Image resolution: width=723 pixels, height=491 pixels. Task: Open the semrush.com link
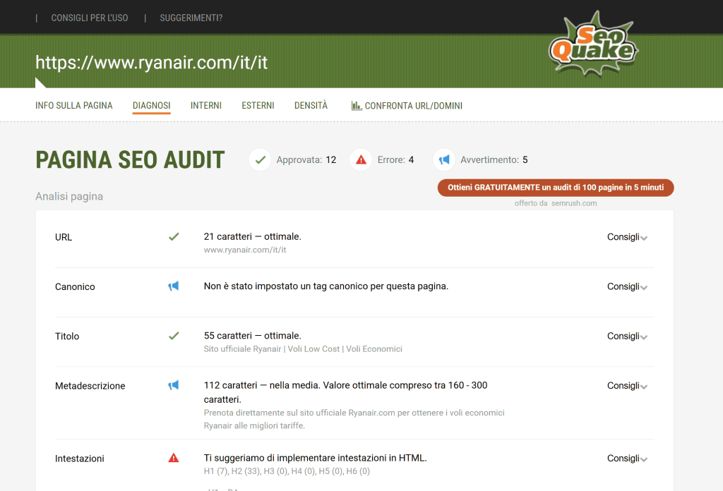[574, 203]
